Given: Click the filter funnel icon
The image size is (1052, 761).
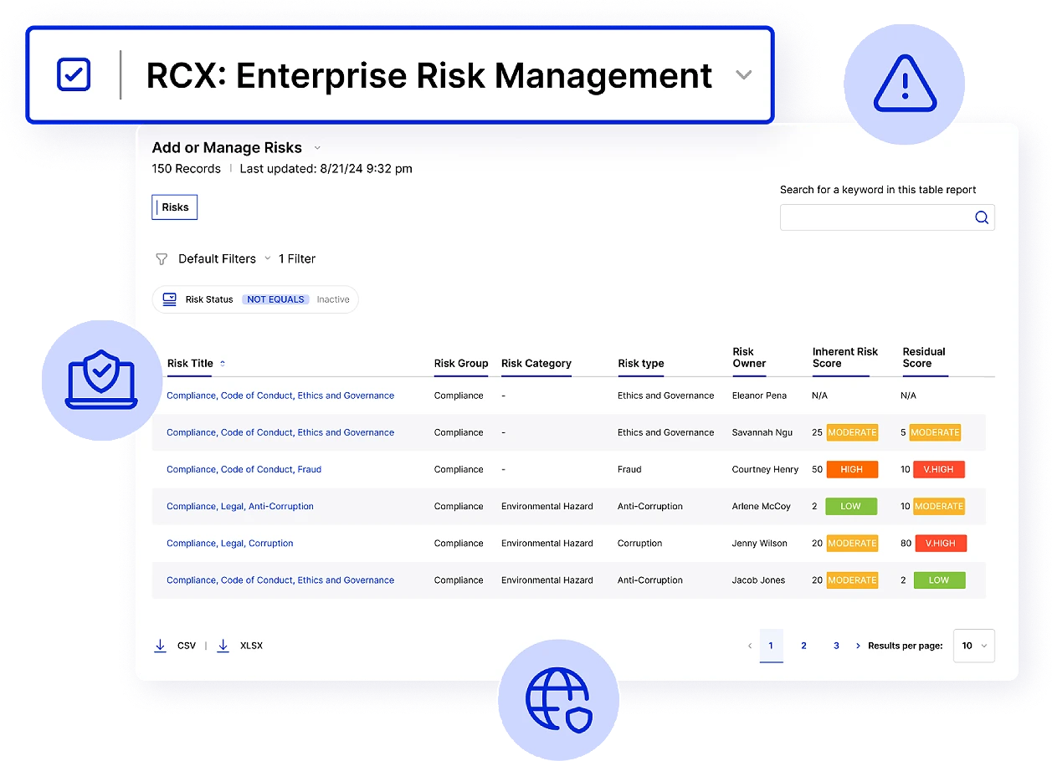Looking at the screenshot, I should (162, 259).
